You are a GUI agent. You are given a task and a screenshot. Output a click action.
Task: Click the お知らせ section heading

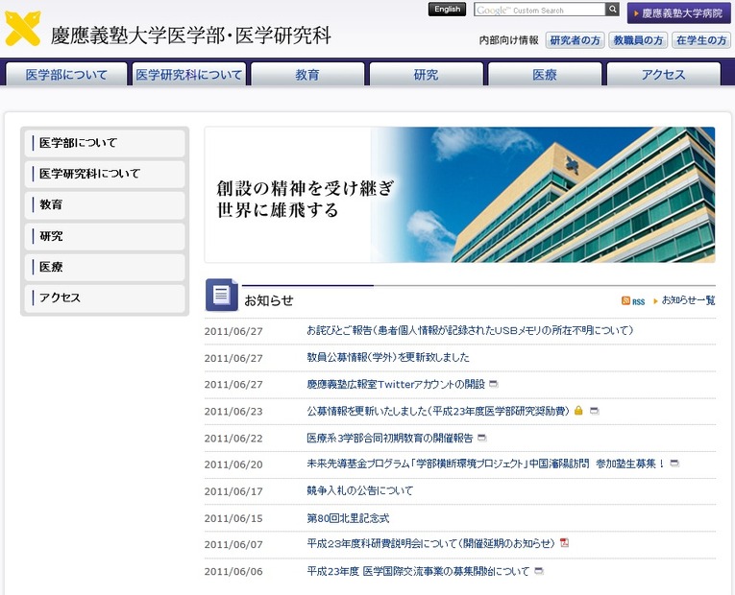click(269, 300)
